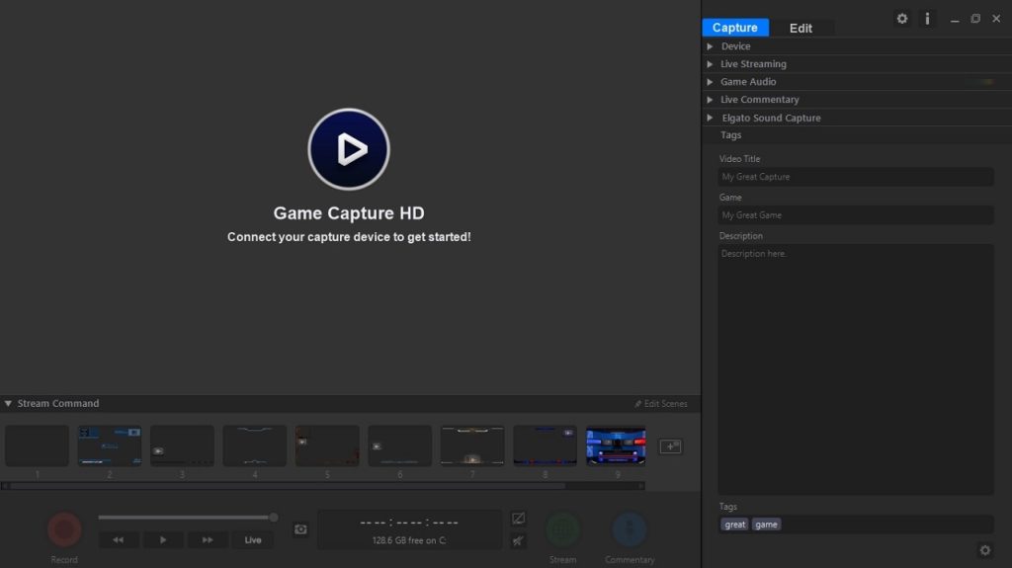Select the 'game' tag
The height and width of the screenshot is (568, 1012).
766,525
